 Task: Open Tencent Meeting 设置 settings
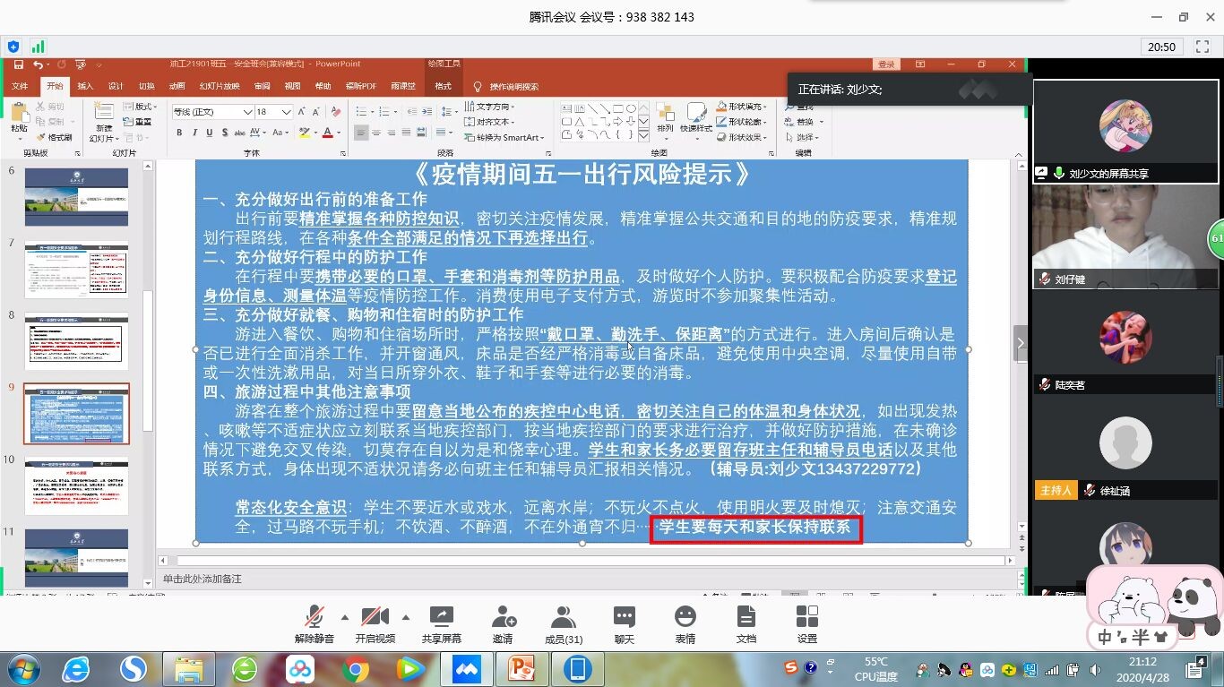pos(806,623)
